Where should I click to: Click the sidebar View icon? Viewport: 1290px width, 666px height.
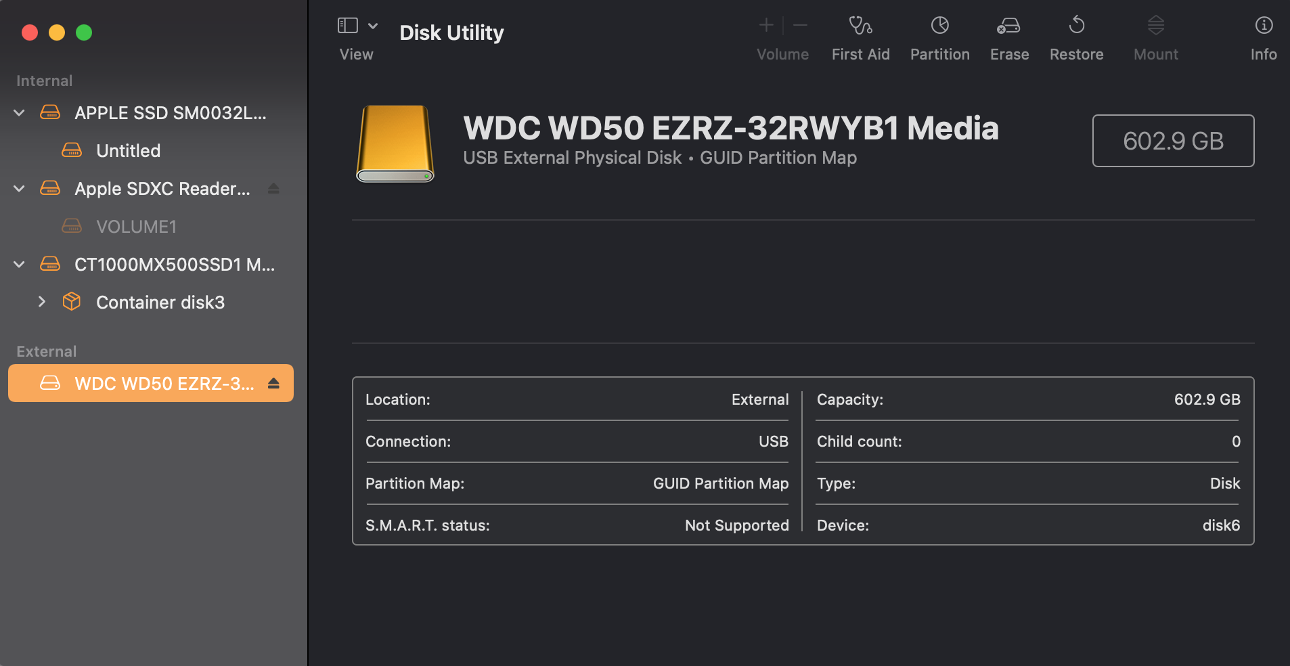(348, 26)
